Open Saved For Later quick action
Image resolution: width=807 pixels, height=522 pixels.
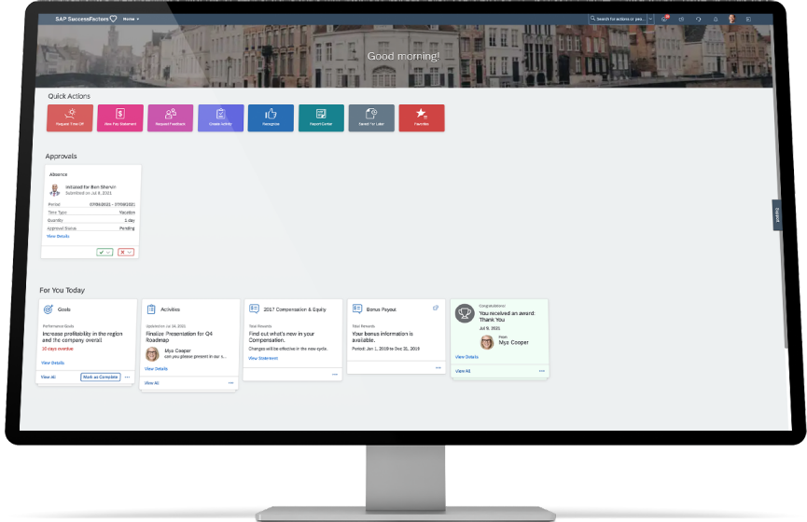click(371, 117)
